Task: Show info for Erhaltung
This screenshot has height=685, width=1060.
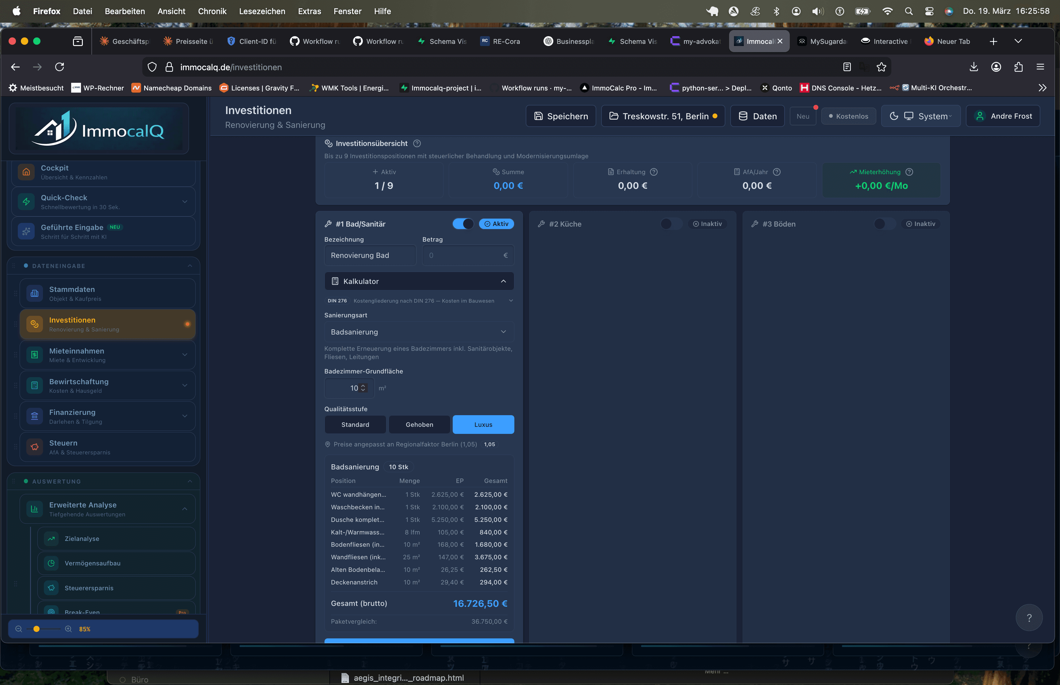Action: pyautogui.click(x=653, y=172)
